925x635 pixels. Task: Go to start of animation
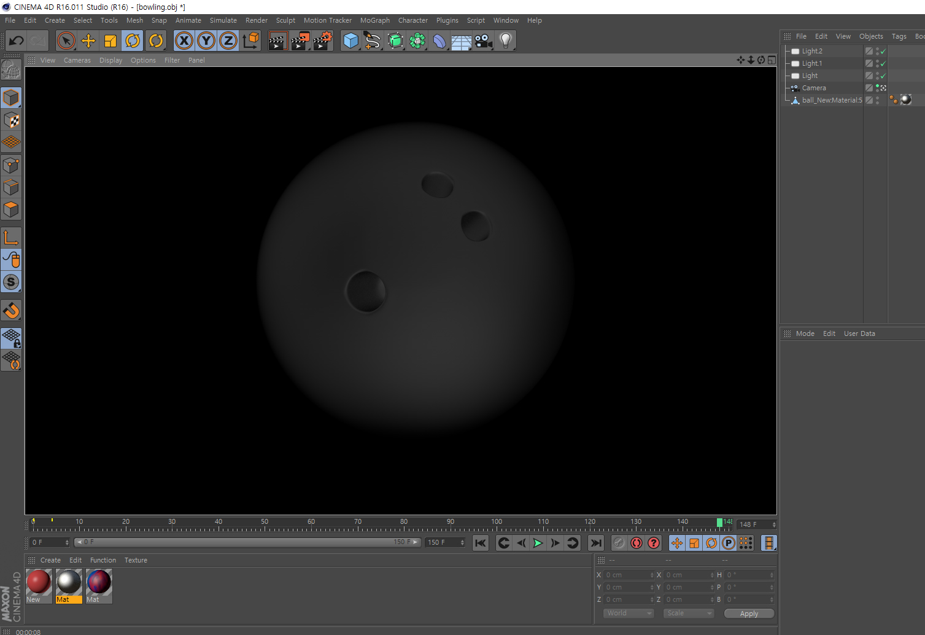[x=481, y=543]
